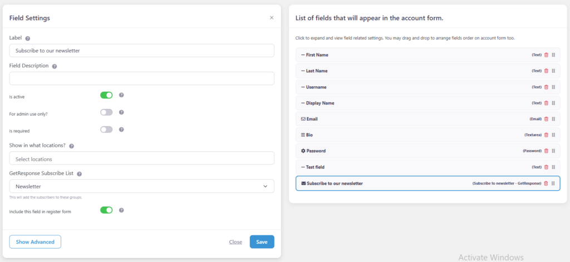Delete Subscribe to our newsletter field
570x262 pixels.
click(546, 184)
